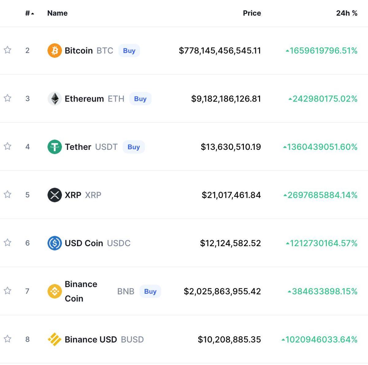Click the Buy button for Tether
The image size is (368, 365).
pos(133,147)
